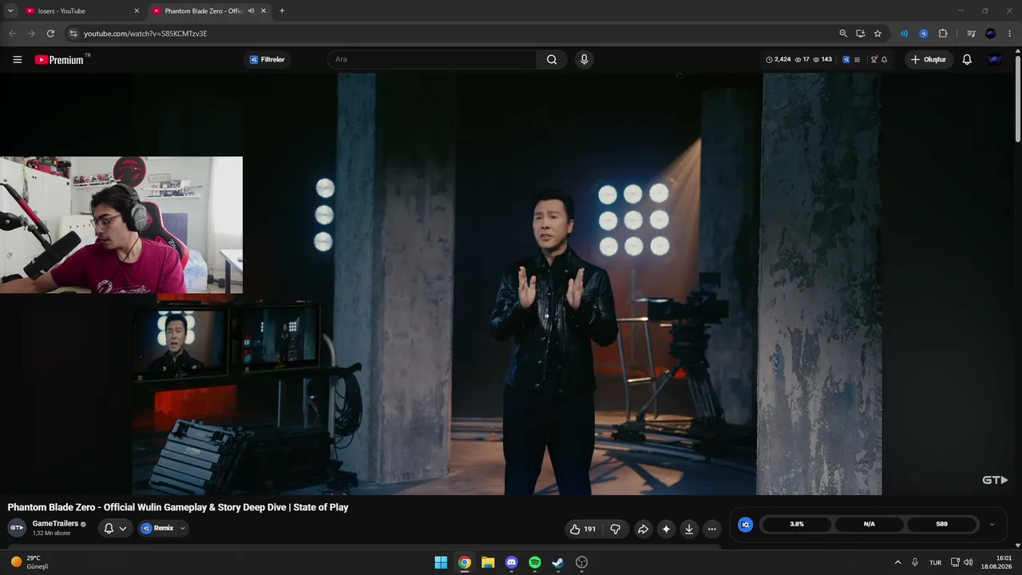Open more actions three-dot menu
The image size is (1022, 575).
pos(712,529)
